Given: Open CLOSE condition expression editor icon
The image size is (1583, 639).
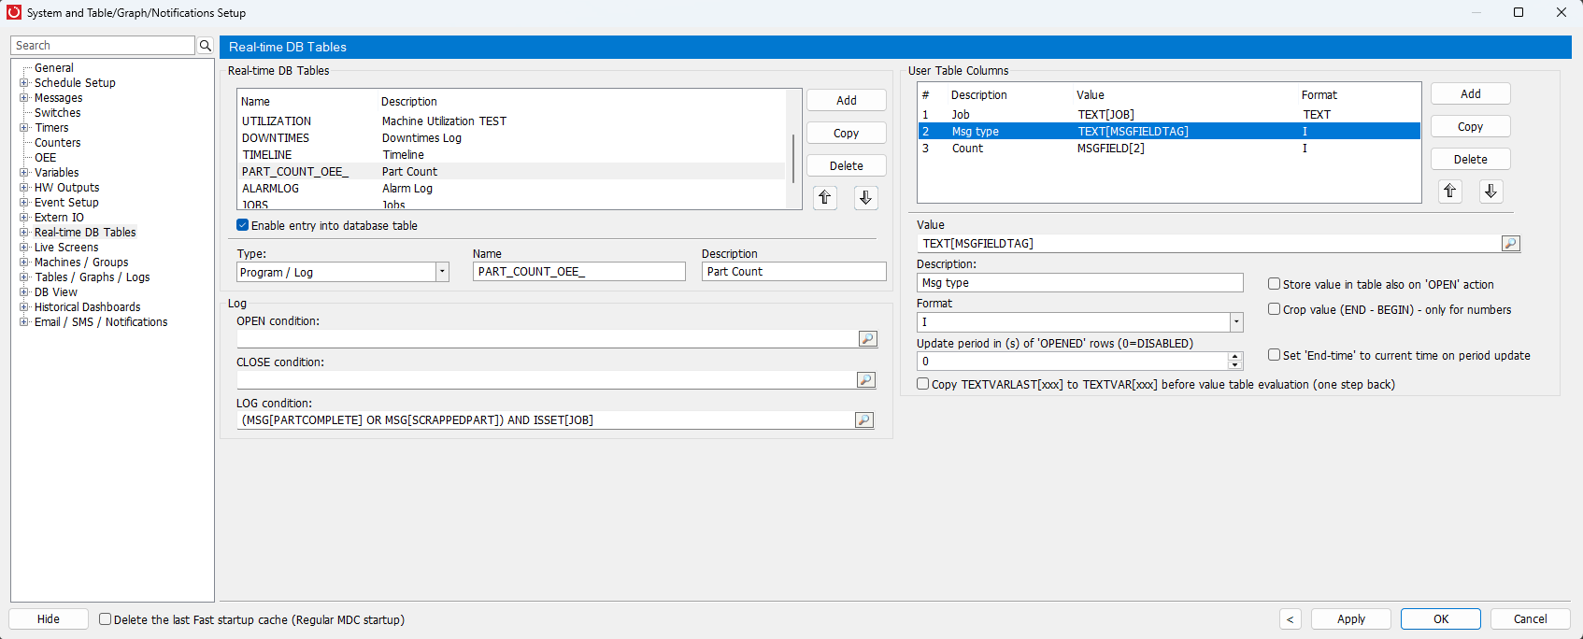Looking at the screenshot, I should tap(866, 379).
